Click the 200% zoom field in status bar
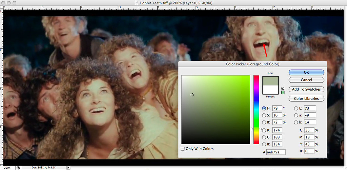The height and width of the screenshot is (170, 347). click(x=7, y=168)
